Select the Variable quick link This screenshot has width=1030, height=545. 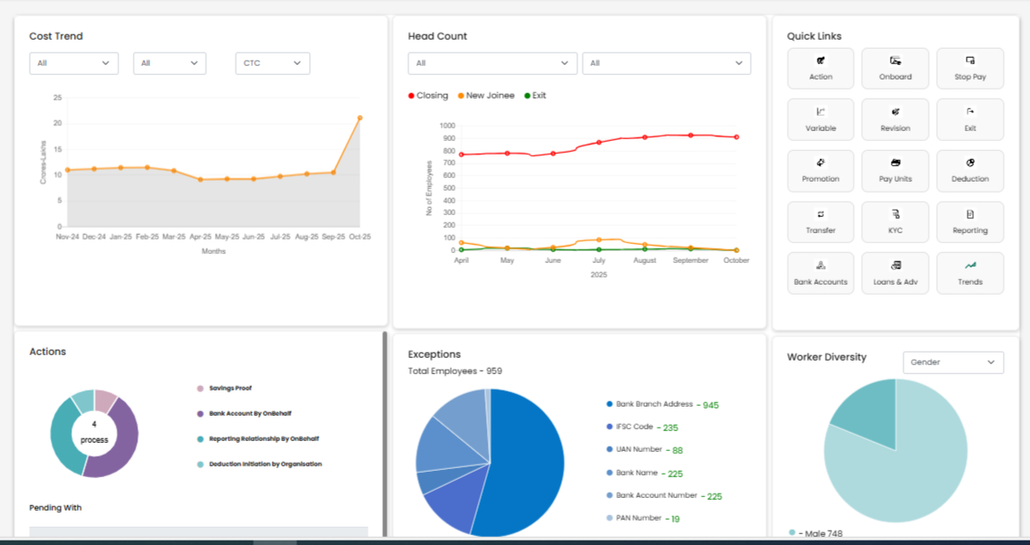820,119
